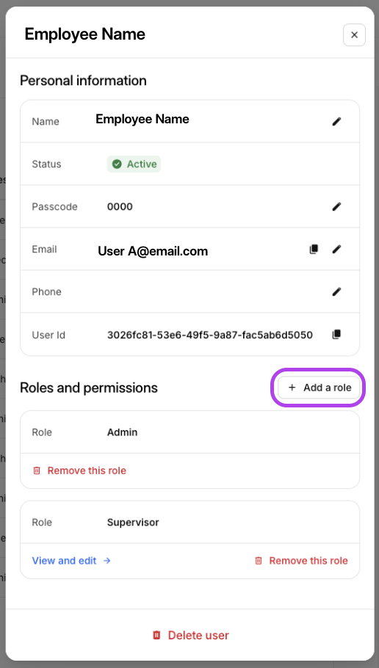
Task: Close the Employee Name dialog
Action: tap(354, 35)
